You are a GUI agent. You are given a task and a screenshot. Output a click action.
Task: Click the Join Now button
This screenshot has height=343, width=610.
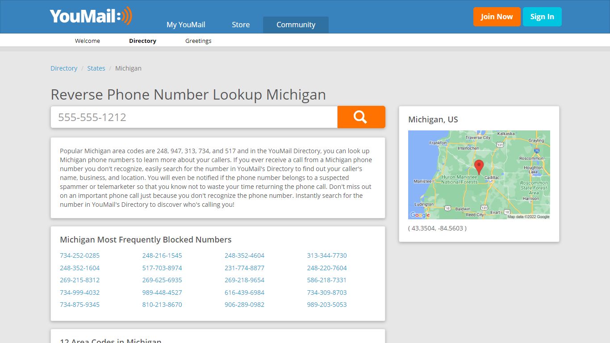coord(497,17)
